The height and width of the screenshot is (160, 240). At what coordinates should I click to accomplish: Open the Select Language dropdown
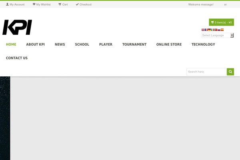[x=217, y=35]
